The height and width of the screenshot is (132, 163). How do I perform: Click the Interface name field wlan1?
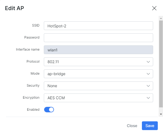[98, 50]
